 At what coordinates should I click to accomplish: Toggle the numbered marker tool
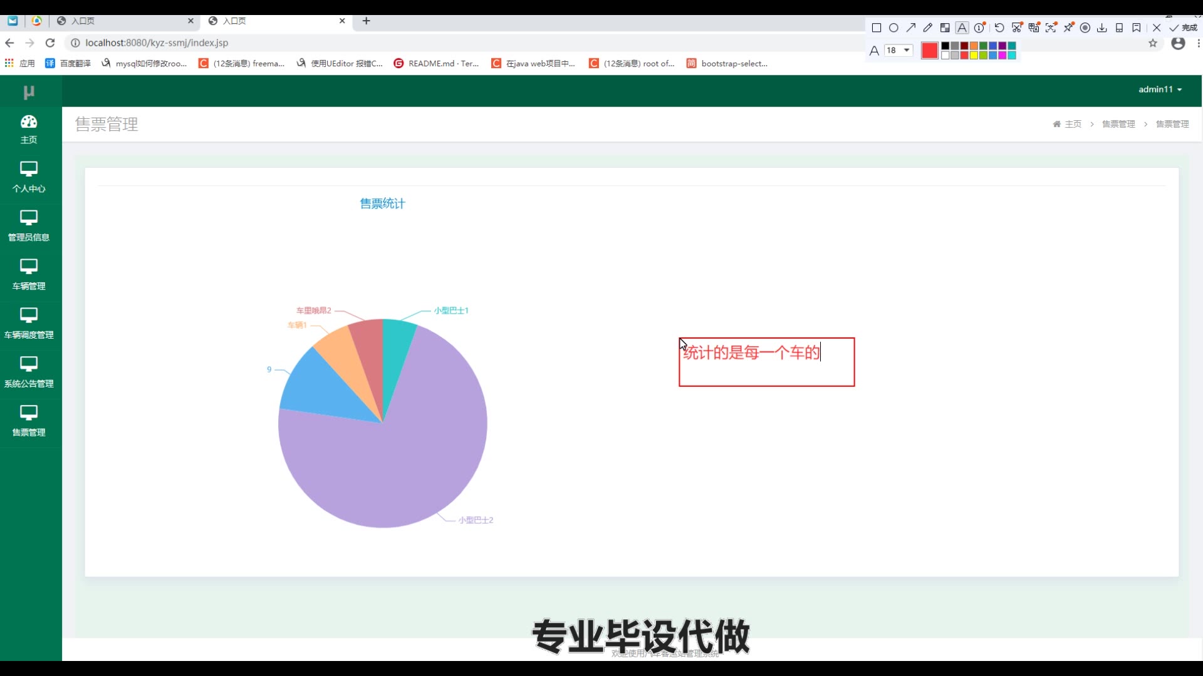pos(979,28)
